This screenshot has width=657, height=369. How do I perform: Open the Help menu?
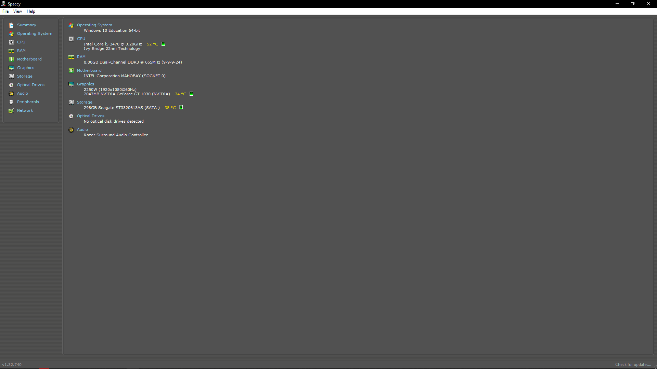31,11
